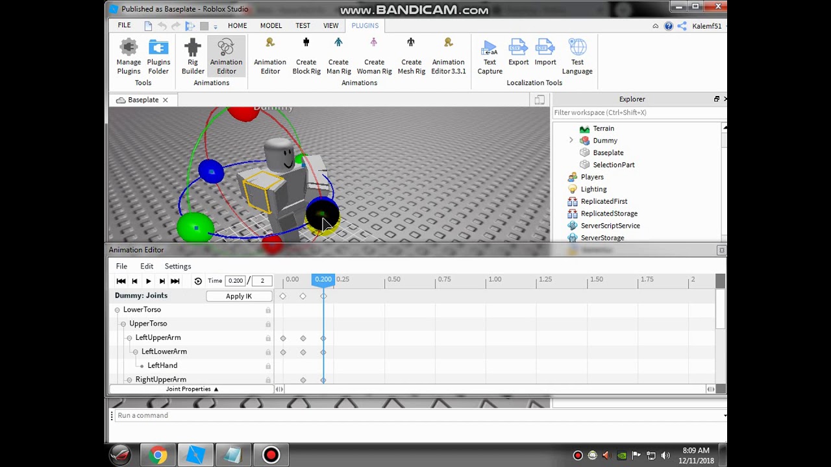
Task: Click the Apply IK button
Action: pyautogui.click(x=239, y=296)
